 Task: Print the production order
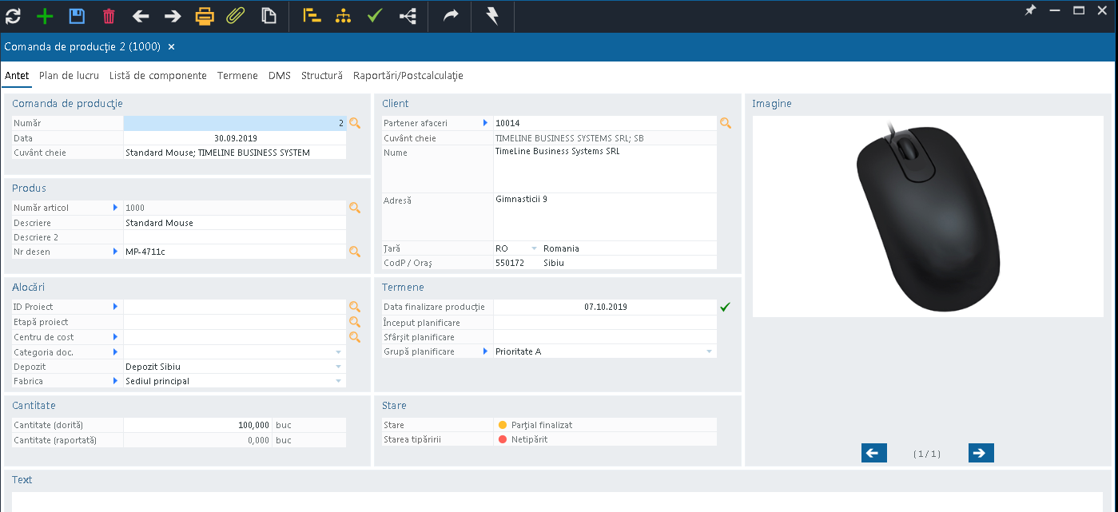205,16
